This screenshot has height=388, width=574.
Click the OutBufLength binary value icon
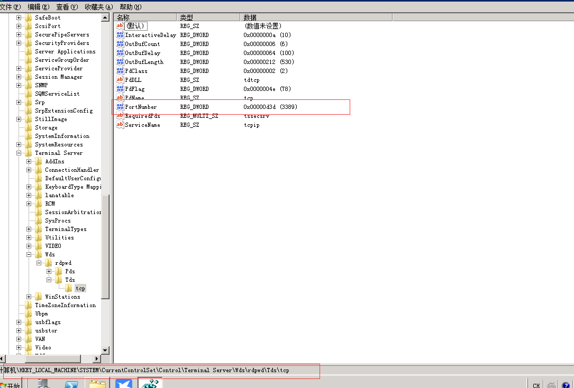[120, 62]
